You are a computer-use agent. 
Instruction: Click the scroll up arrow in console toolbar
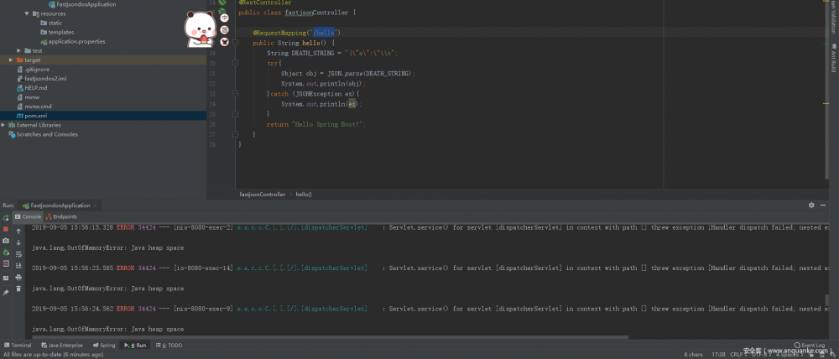click(18, 230)
